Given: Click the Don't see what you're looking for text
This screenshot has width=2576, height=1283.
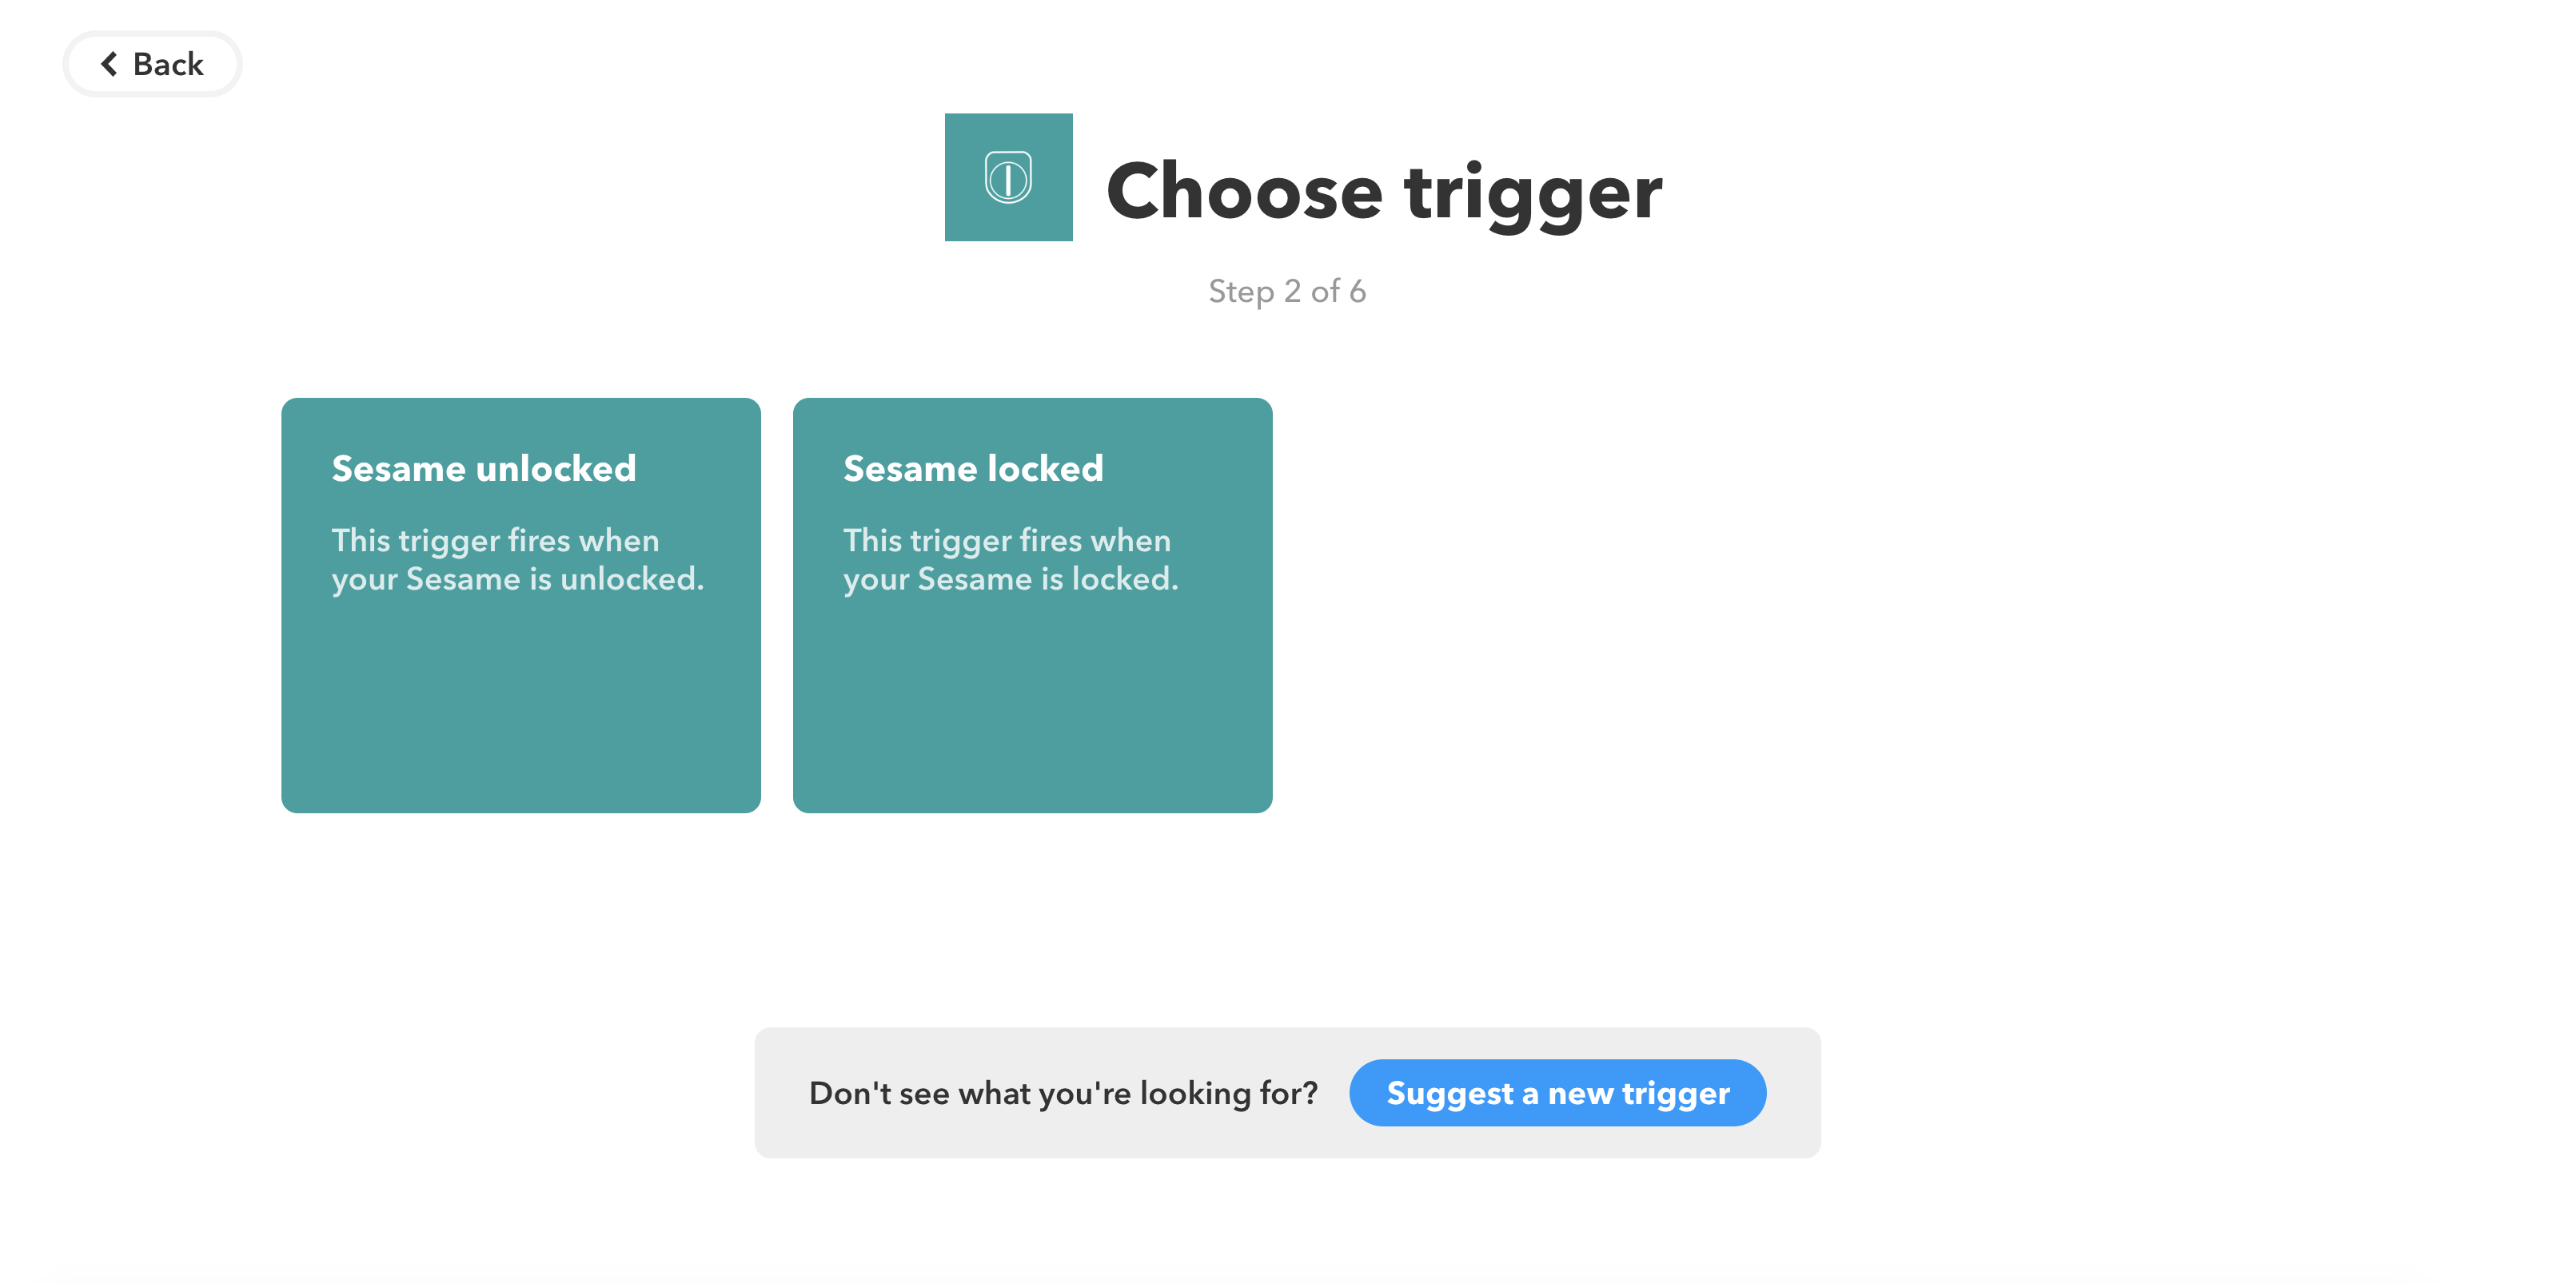Looking at the screenshot, I should [x=1063, y=1093].
